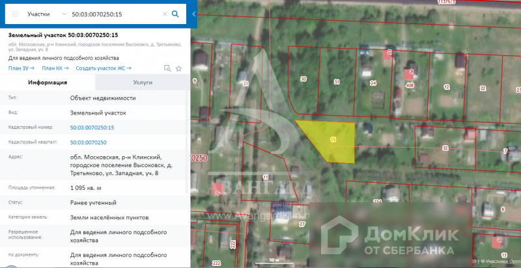
Task: Click parcel 31 on the map
Action: click(337, 81)
